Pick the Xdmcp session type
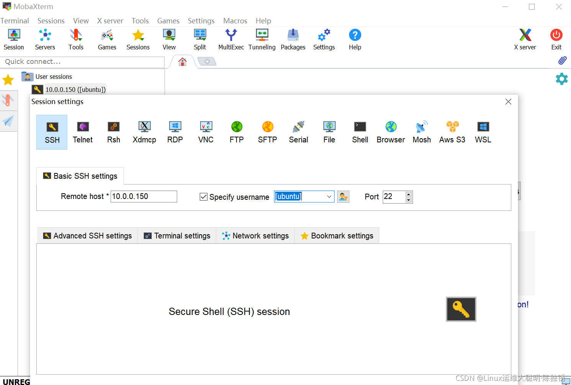This screenshot has height=385, width=571. pyautogui.click(x=144, y=132)
